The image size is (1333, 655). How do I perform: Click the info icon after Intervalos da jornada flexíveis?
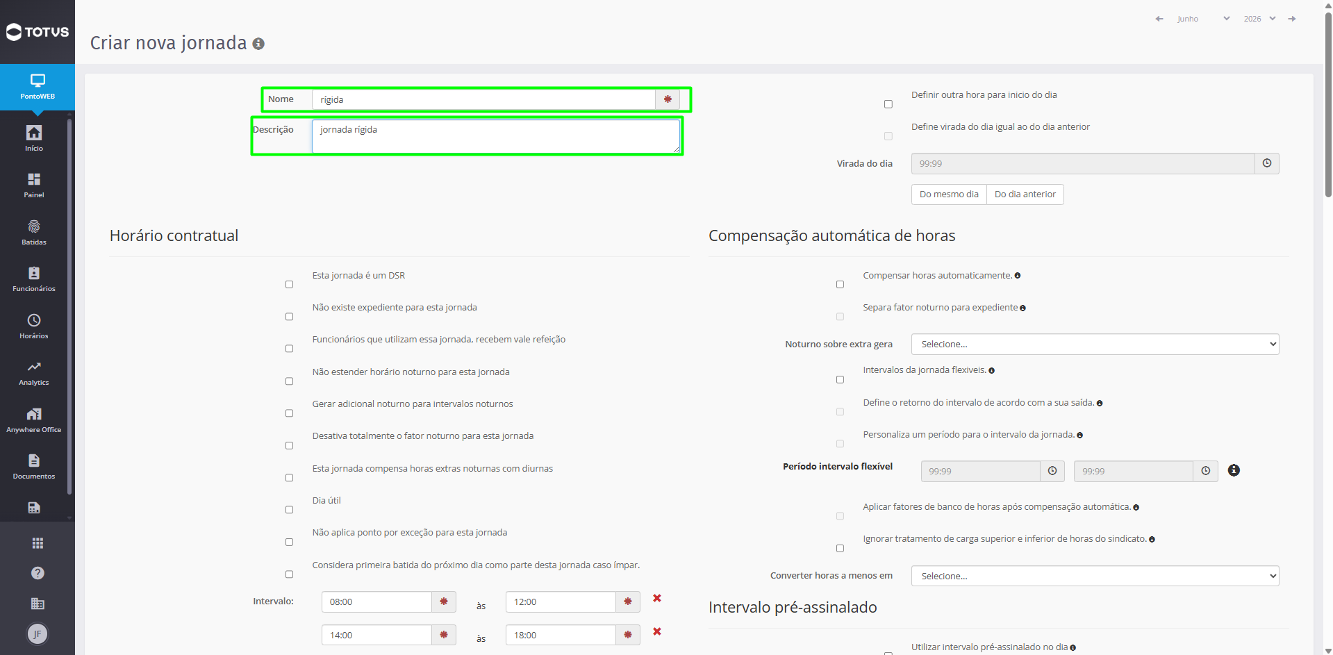pos(991,371)
